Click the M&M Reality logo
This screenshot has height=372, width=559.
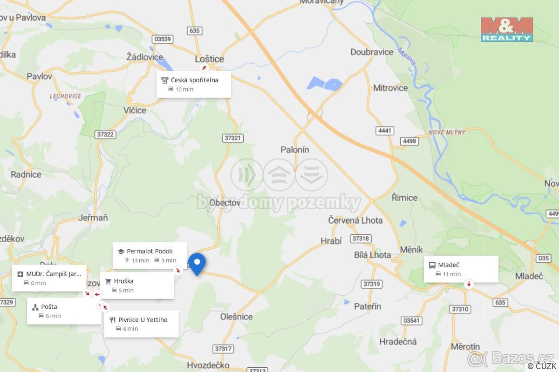coord(507,30)
